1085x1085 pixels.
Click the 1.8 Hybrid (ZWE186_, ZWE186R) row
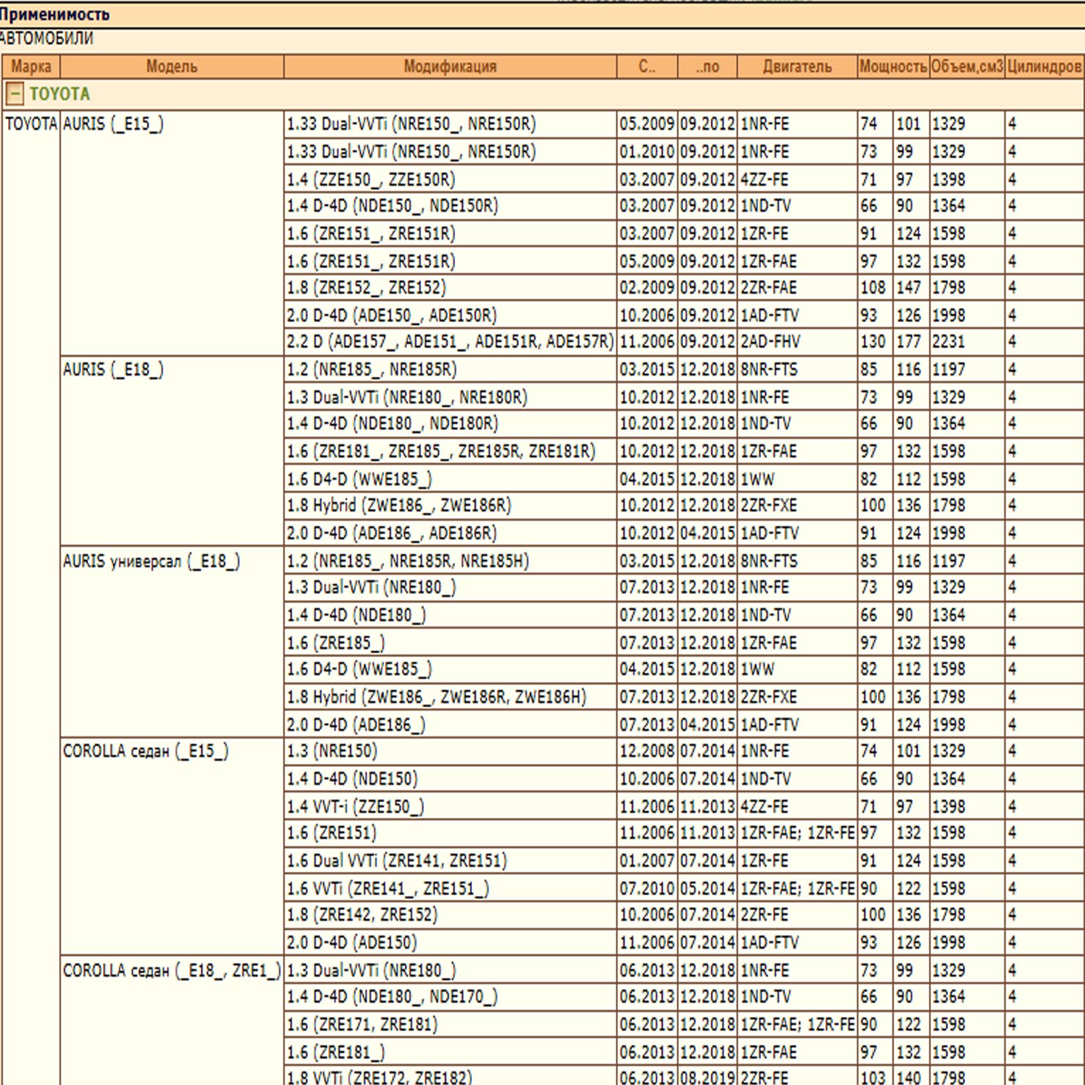coord(399,506)
